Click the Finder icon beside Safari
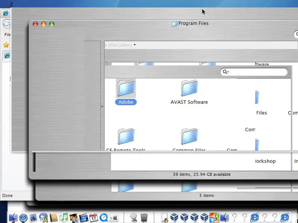This screenshot has height=223, width=298. click(x=13, y=217)
